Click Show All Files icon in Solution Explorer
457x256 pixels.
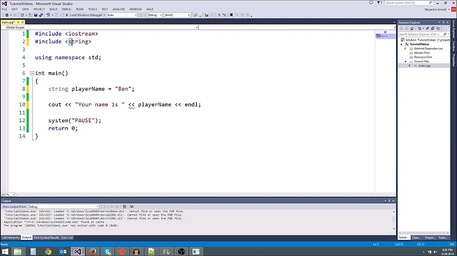438,29
